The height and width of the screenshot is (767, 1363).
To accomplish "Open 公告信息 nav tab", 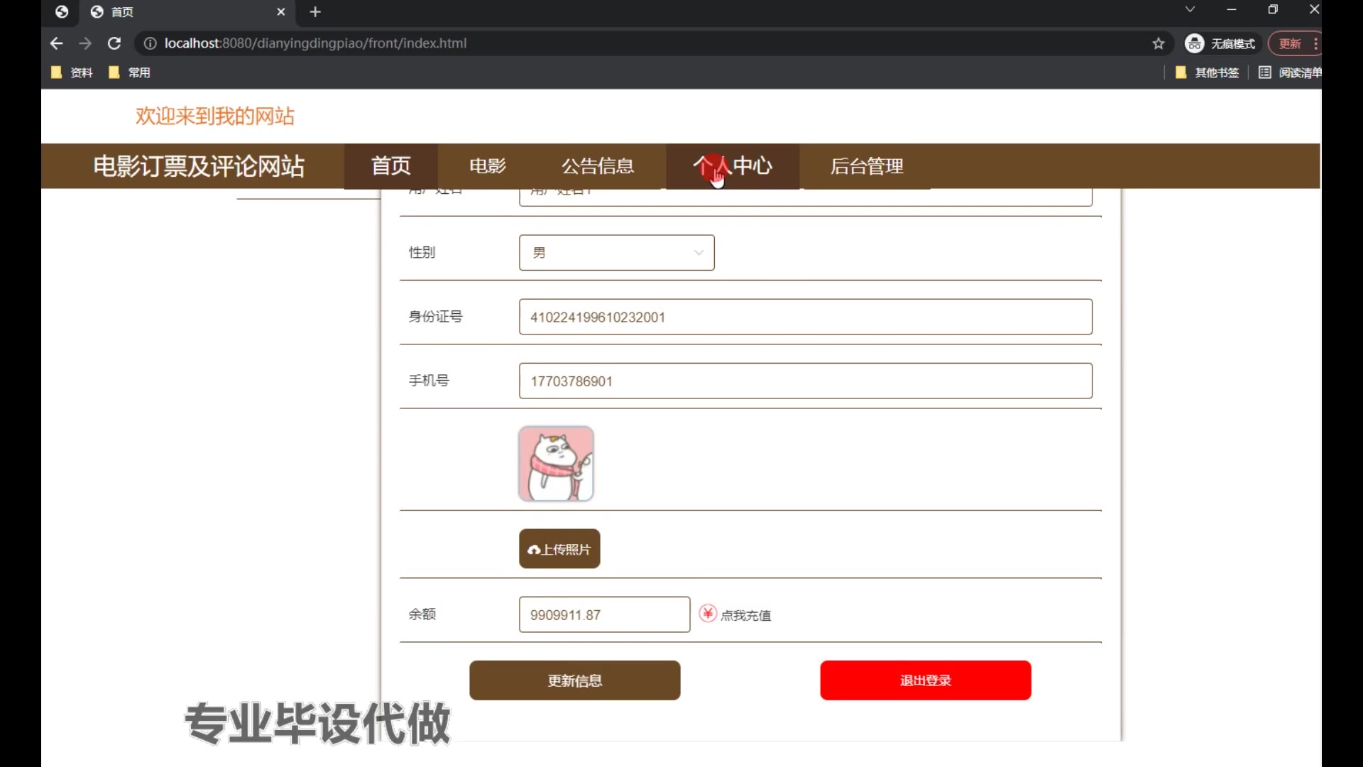I will [x=597, y=166].
